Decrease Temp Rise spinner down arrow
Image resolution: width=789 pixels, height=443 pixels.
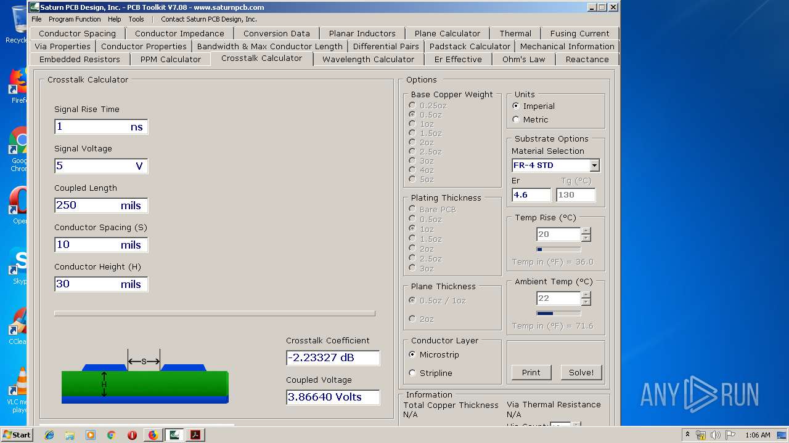click(x=586, y=238)
